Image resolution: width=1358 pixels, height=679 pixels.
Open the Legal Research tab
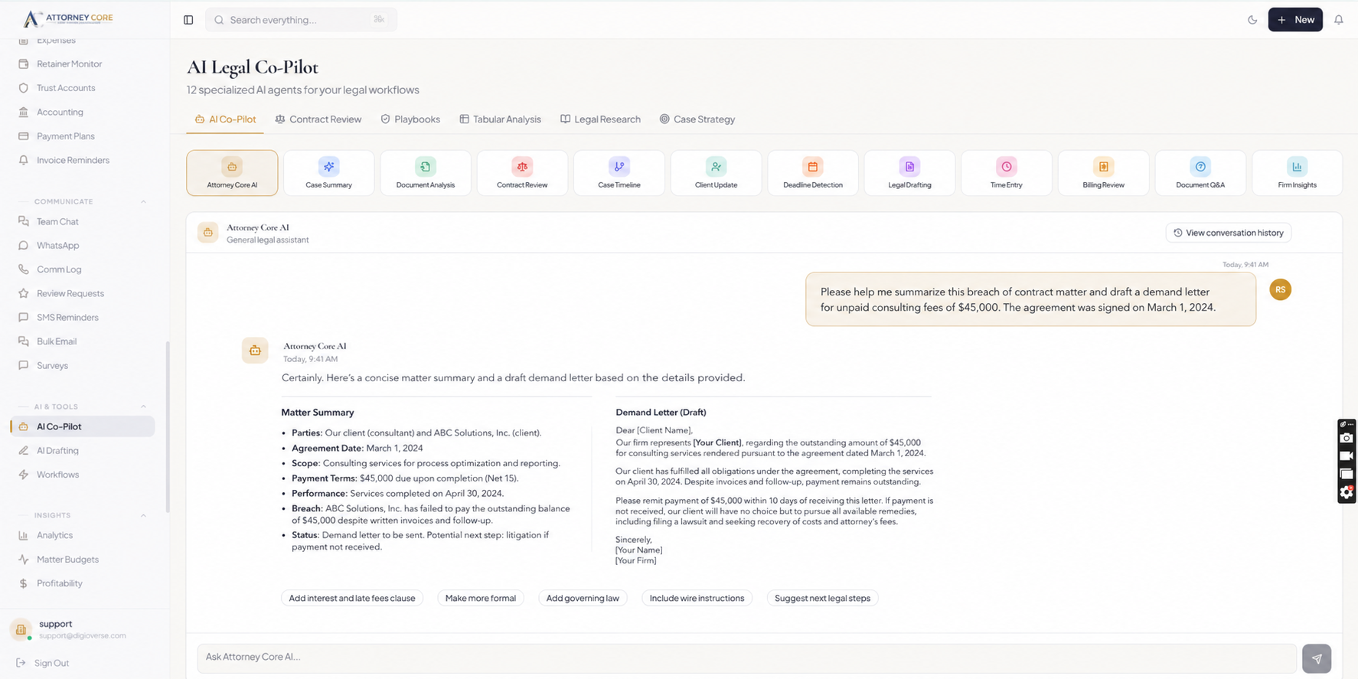tap(600, 119)
